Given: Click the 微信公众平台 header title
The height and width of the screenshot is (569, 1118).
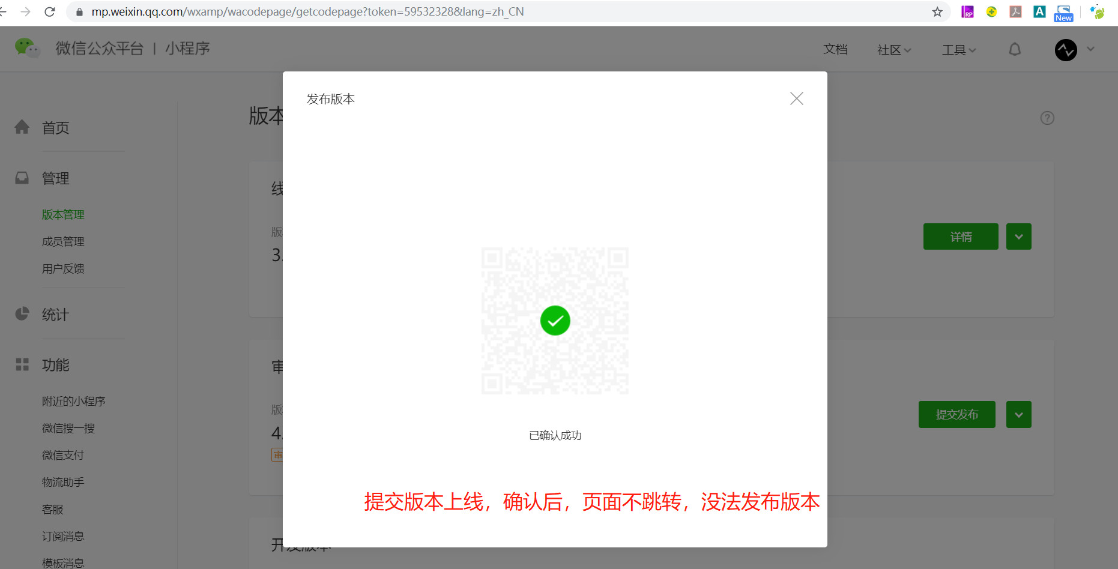Looking at the screenshot, I should pyautogui.click(x=100, y=49).
